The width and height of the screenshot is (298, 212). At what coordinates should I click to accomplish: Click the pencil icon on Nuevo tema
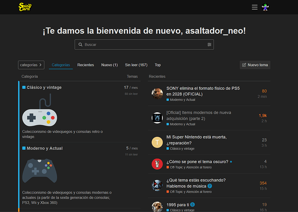pyautogui.click(x=244, y=65)
